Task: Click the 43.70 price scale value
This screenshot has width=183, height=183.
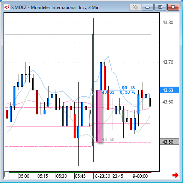Action: click(168, 62)
